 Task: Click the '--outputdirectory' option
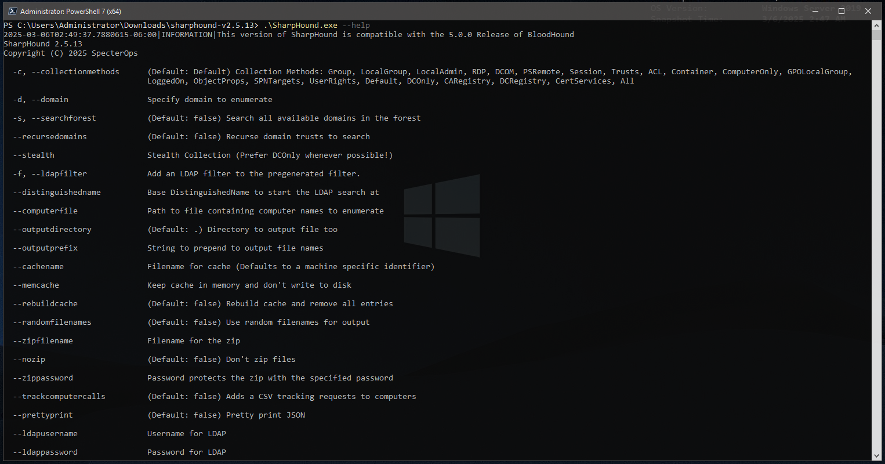(52, 230)
